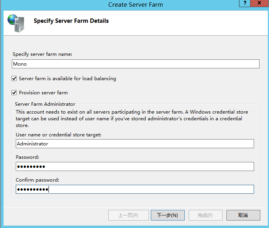Click the Password label text
The height and width of the screenshot is (228, 269).
pos(28,157)
